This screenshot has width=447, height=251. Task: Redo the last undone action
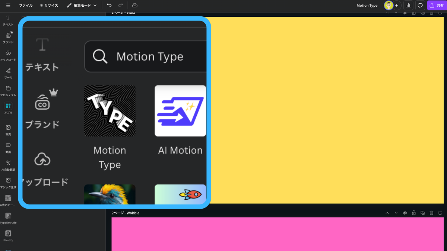click(x=120, y=6)
